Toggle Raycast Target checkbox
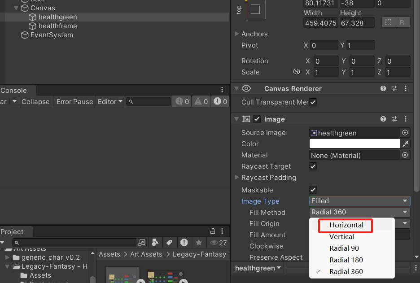Image resolution: width=420 pixels, height=283 pixels. (x=313, y=166)
